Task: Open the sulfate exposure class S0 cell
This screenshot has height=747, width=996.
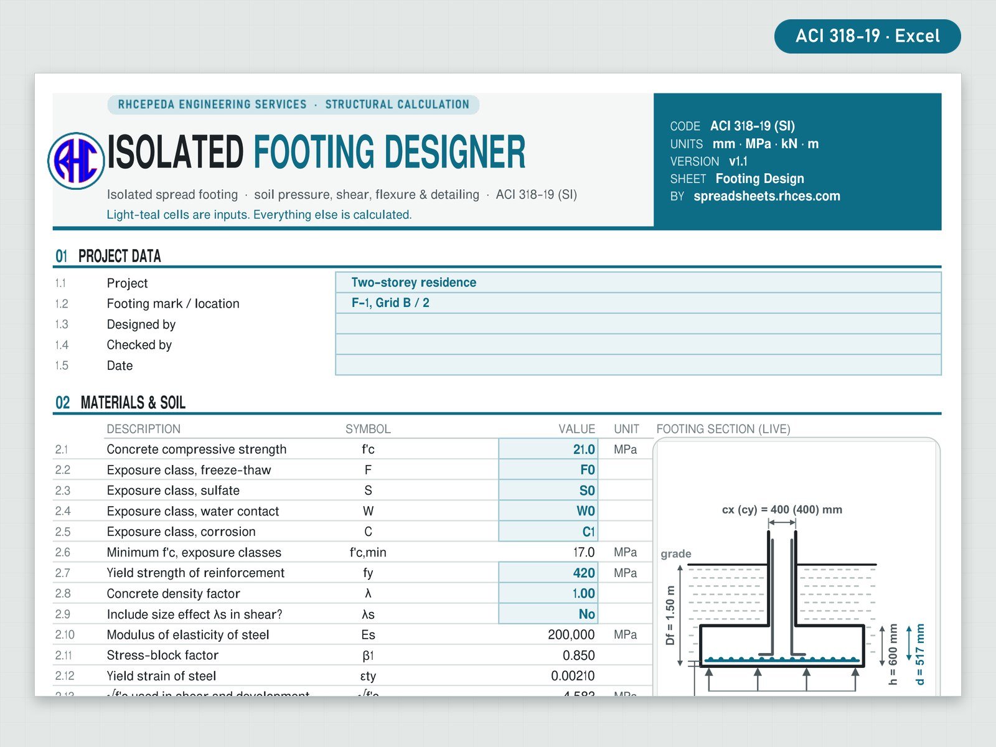Action: [548, 490]
